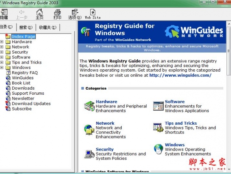
Task: Open the Software category link
Action: click(175, 102)
